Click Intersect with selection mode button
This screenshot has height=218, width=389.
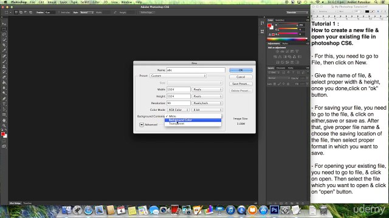pyautogui.click(x=30, y=12)
